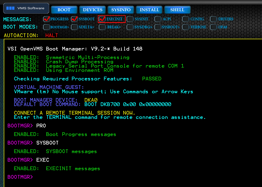Enable the DRIVERS messages checkbox
Viewport: 262px width, 187px height.
click(213, 19)
